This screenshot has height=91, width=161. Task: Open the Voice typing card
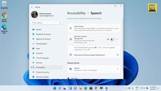coord(94,28)
